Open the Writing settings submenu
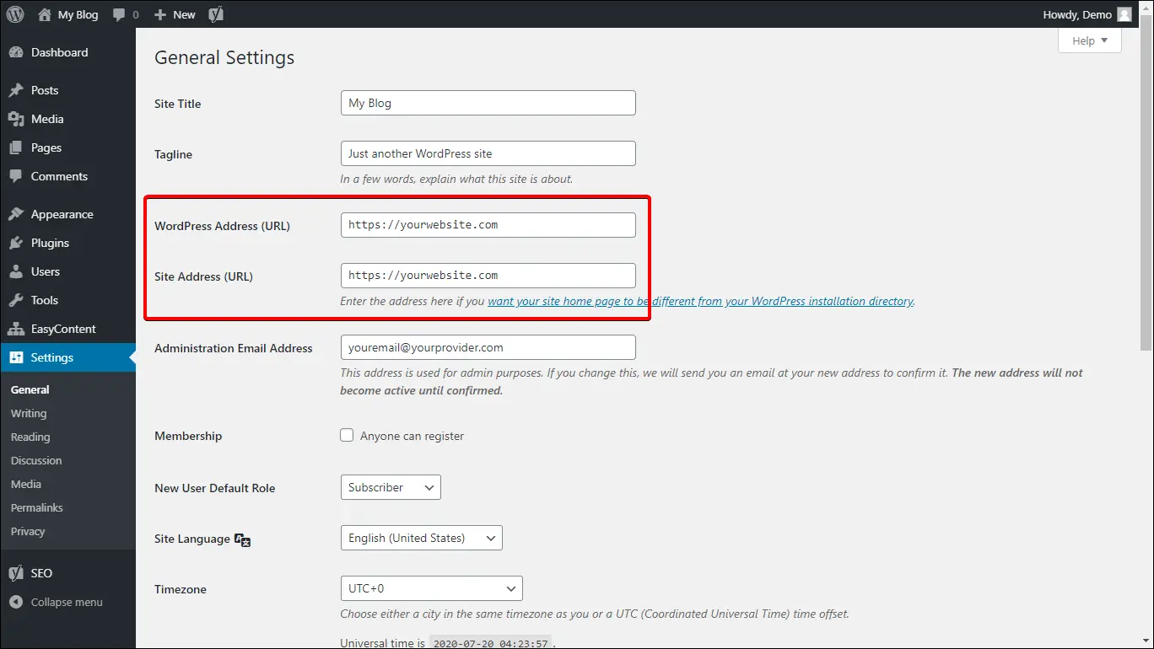Screen dimensions: 1154x649 click(x=29, y=413)
